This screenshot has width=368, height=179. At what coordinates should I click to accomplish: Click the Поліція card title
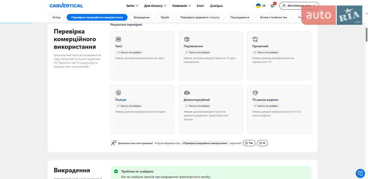(121, 100)
